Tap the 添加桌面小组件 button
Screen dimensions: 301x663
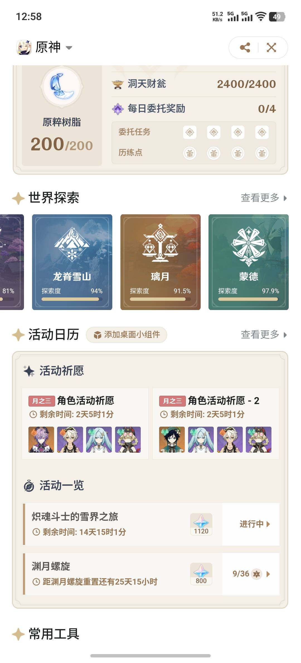[x=127, y=335]
